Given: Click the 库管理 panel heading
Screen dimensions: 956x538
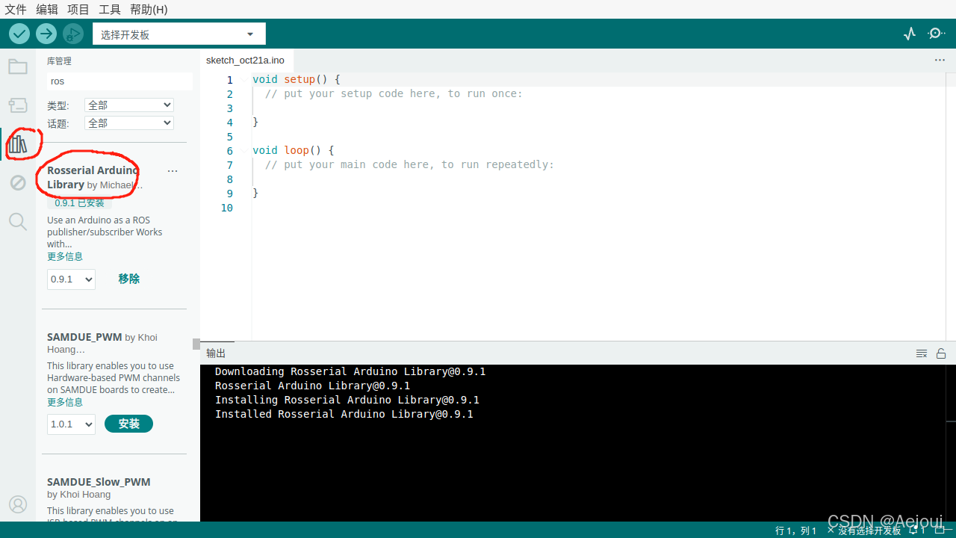Looking at the screenshot, I should [59, 61].
